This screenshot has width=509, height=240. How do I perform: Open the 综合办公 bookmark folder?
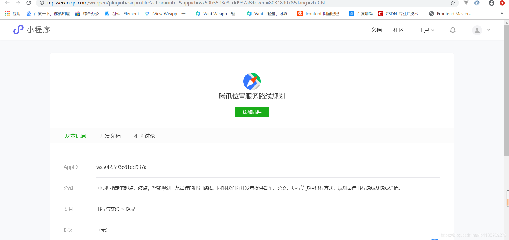point(87,14)
